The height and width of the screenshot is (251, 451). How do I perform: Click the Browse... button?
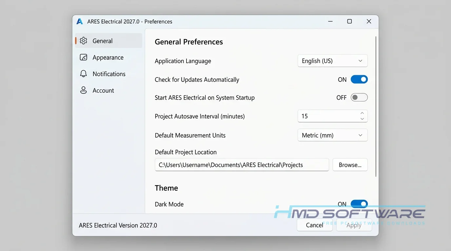pos(350,165)
